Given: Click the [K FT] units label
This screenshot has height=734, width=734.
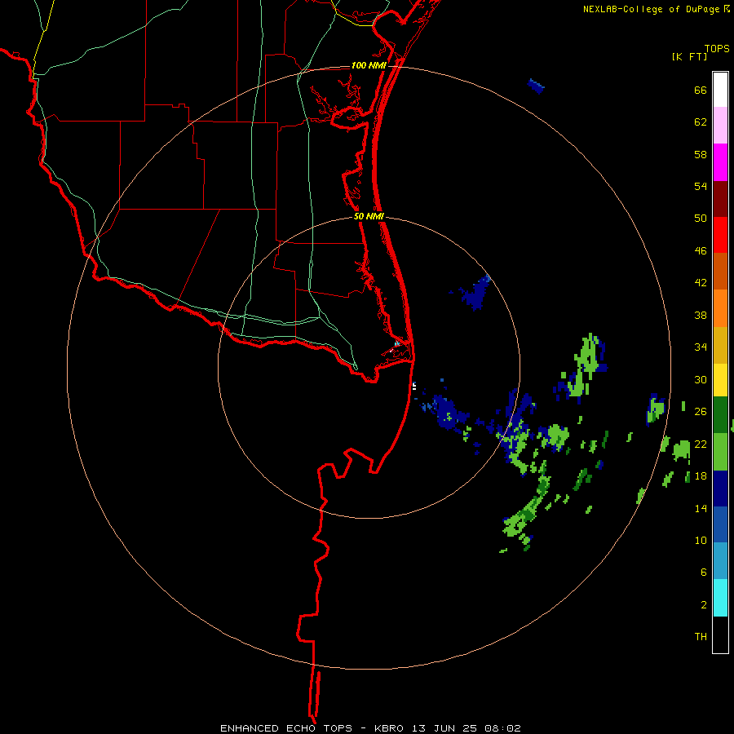Looking at the screenshot, I should (x=690, y=56).
